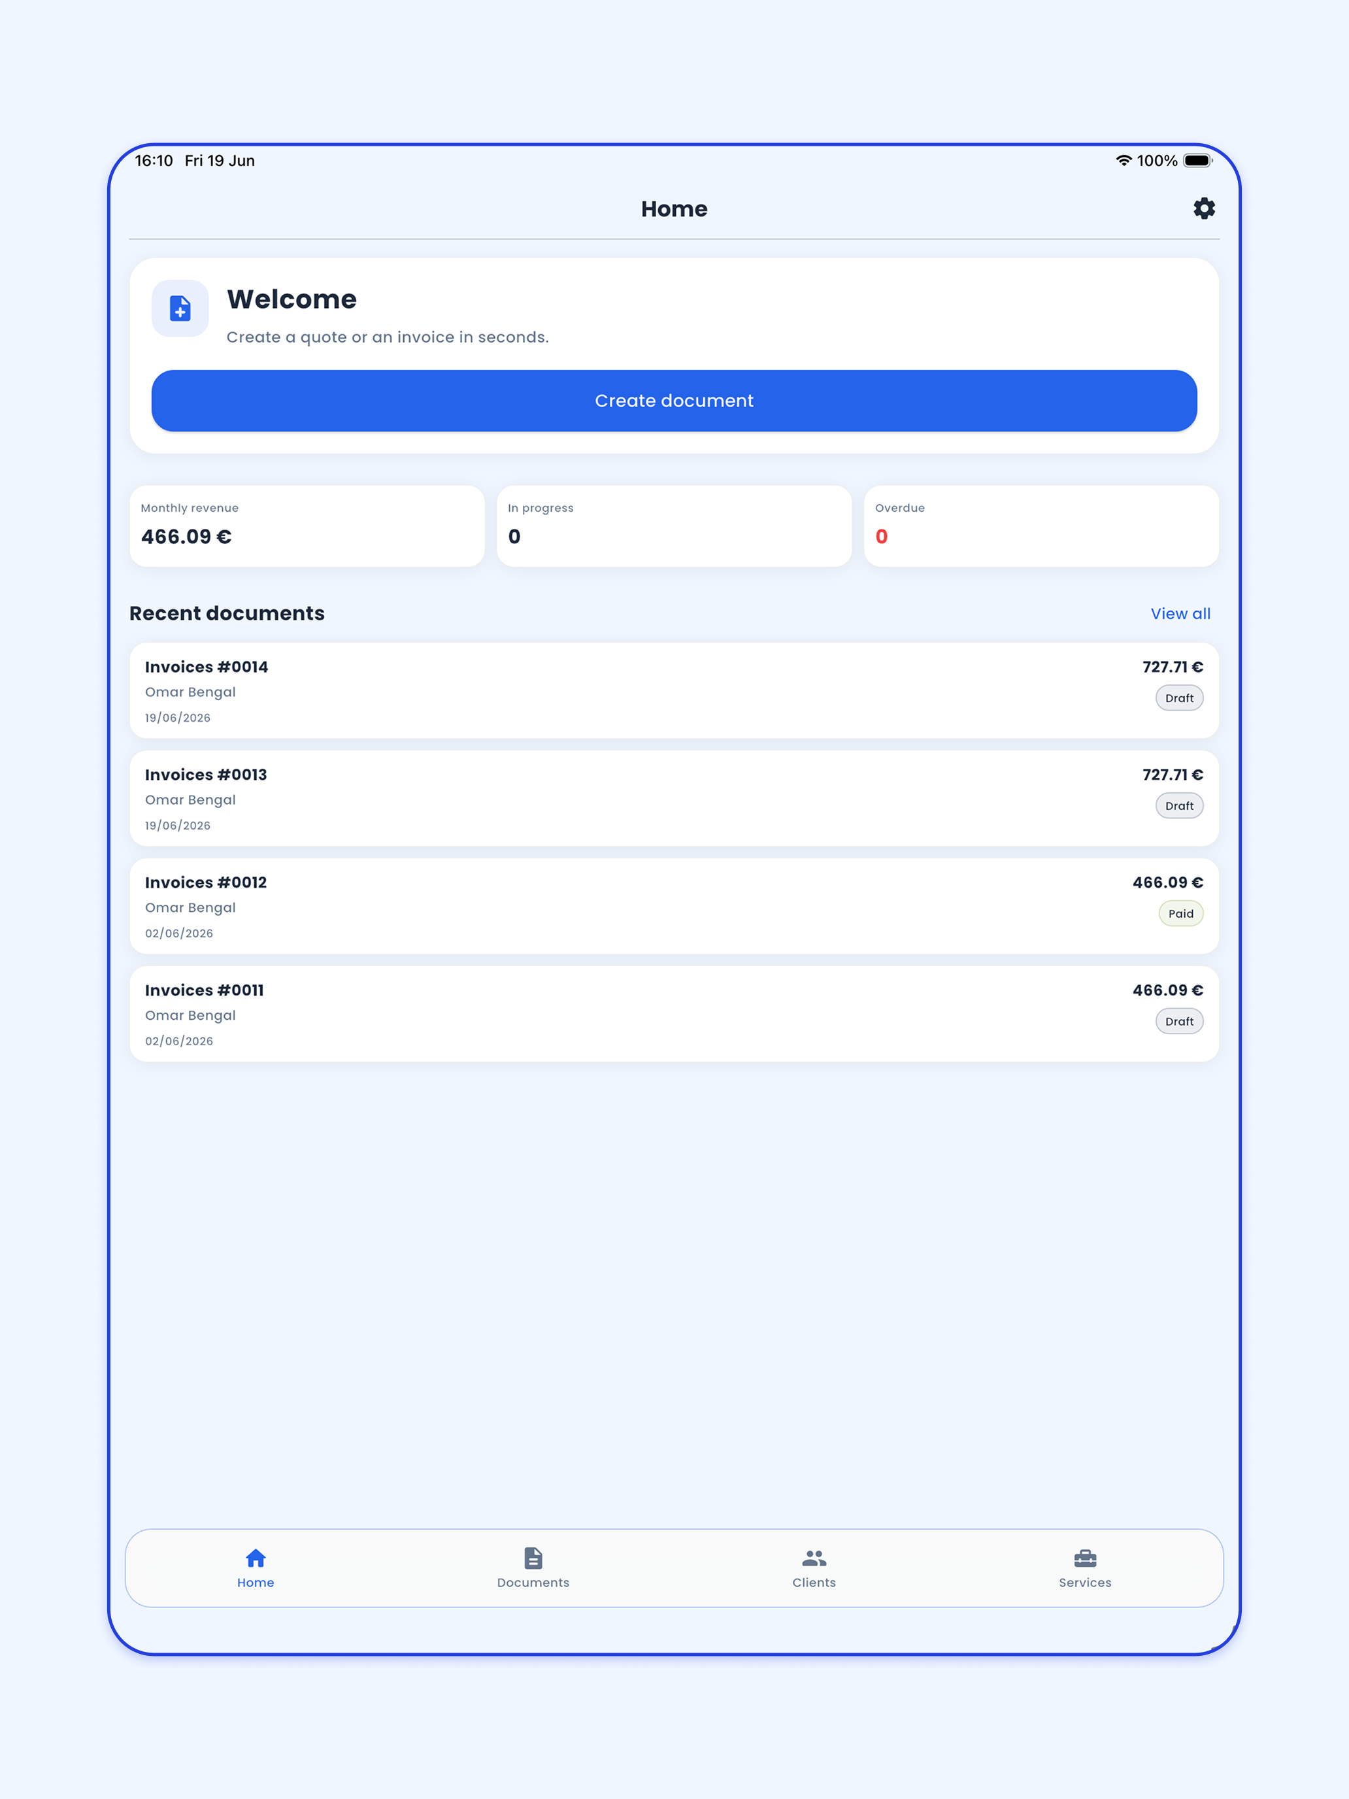
Task: Open the Services briefcase icon
Action: [1085, 1557]
